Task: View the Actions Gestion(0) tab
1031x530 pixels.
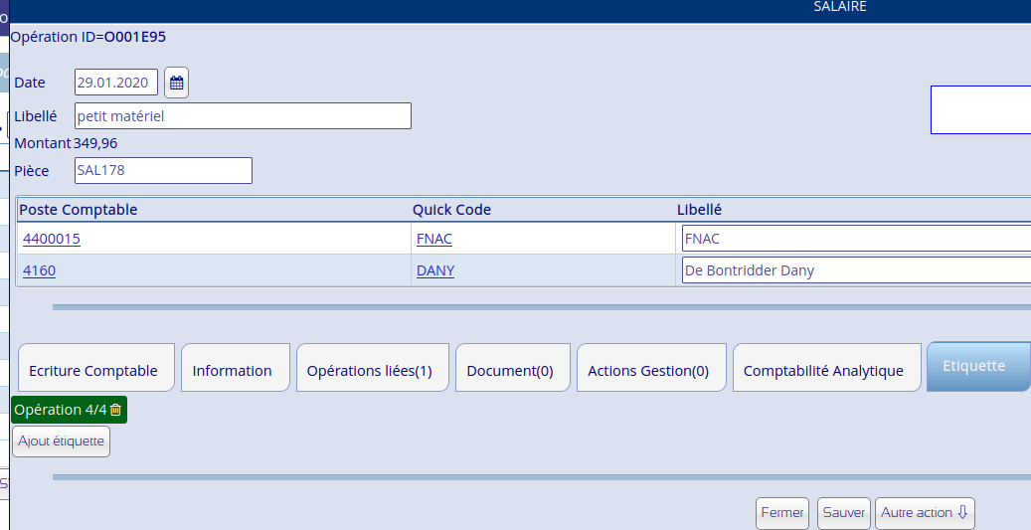Action: pos(648,370)
